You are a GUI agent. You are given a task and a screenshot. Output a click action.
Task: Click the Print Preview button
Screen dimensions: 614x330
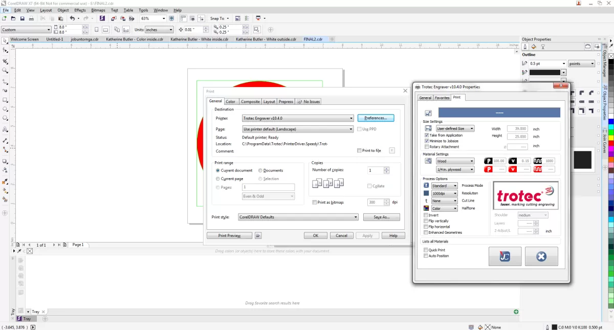click(x=230, y=236)
